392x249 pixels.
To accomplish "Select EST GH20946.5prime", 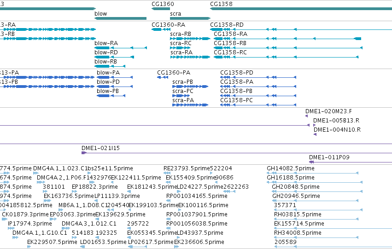I will click(296, 196).
